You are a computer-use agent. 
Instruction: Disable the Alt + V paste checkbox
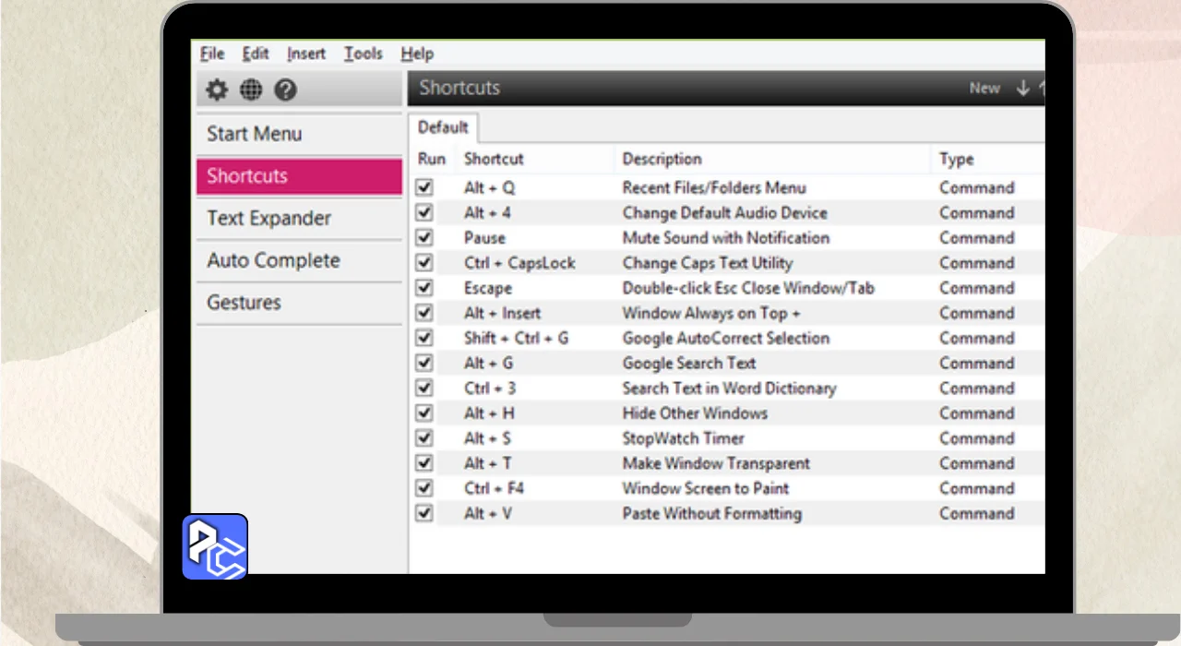click(x=424, y=513)
